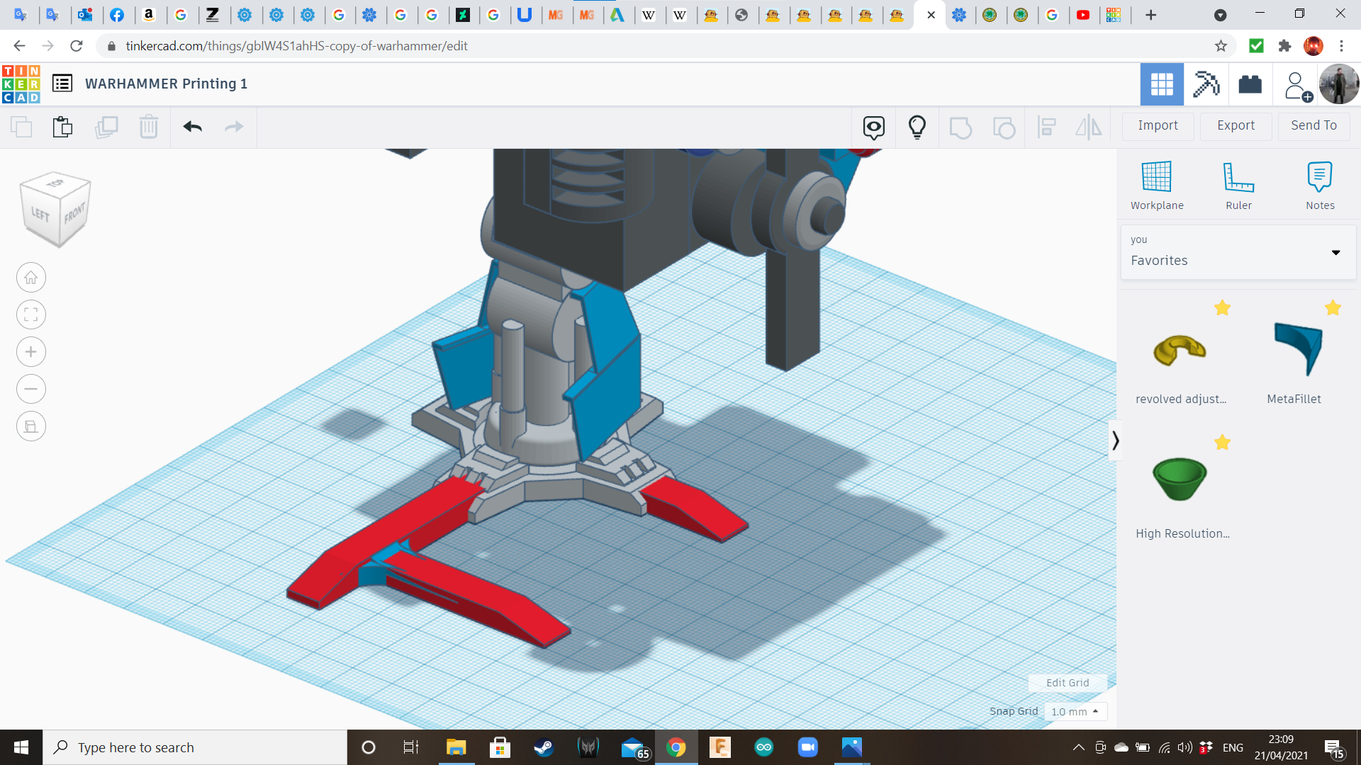Click the Export button
Screen dimensions: 1361x765
tap(1236, 125)
